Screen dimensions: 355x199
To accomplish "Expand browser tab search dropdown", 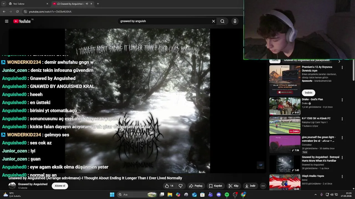I will 3,4.
